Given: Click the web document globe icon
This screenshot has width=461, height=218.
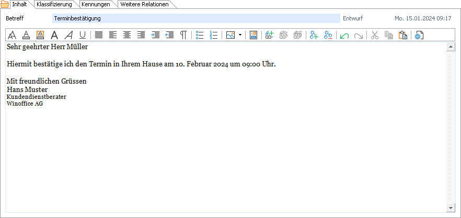Looking at the screenshot, I should point(419,36).
